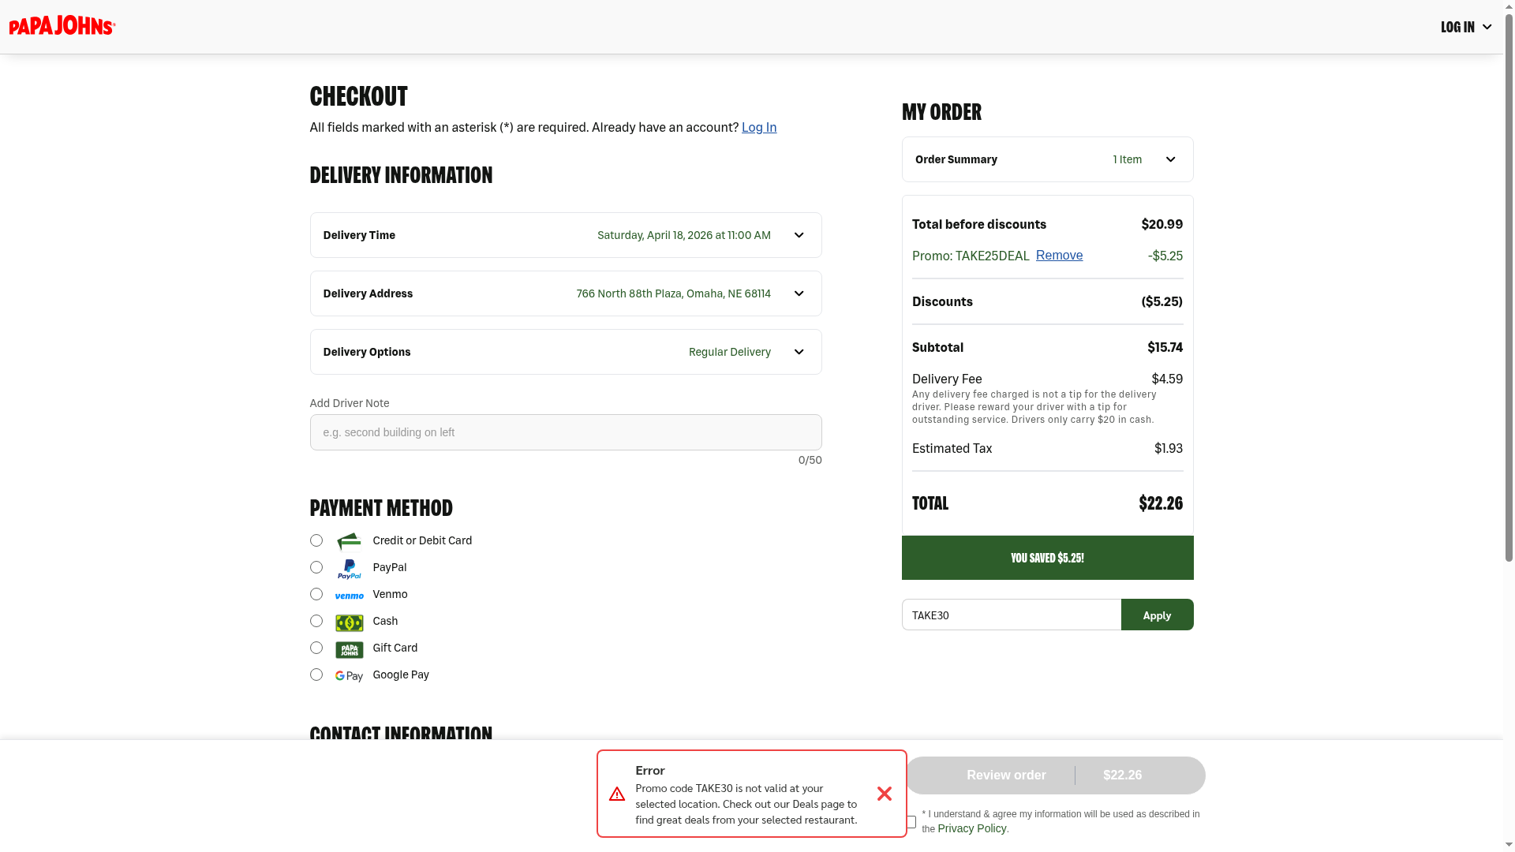
Task: Apply the entered promo code
Action: click(x=1157, y=615)
